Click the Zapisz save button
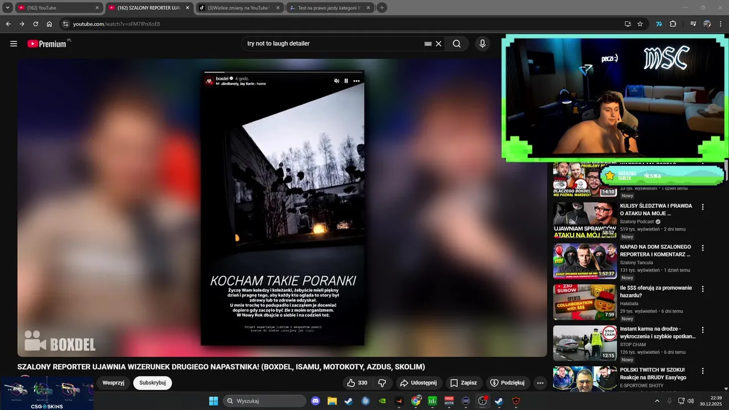The height and width of the screenshot is (410, 729). tap(464, 383)
